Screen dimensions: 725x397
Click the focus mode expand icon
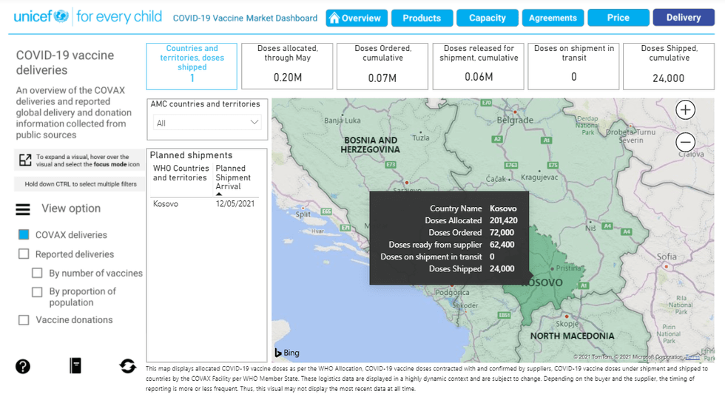(x=25, y=160)
